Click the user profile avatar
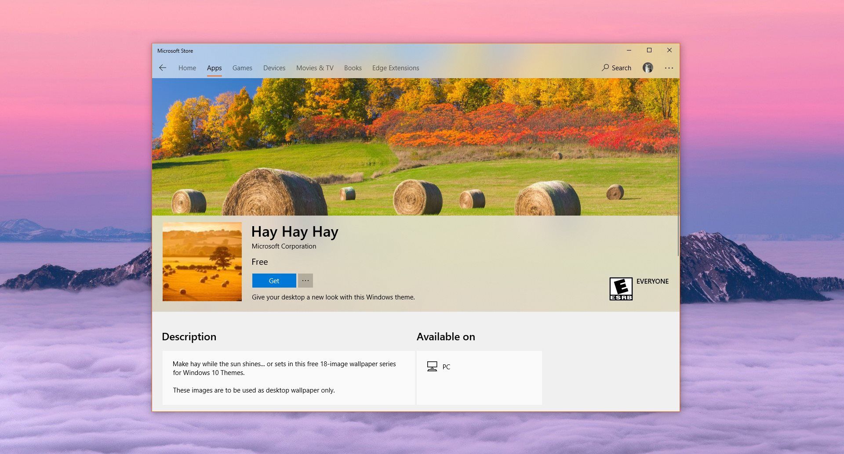Viewport: 844px width, 454px height. (647, 68)
